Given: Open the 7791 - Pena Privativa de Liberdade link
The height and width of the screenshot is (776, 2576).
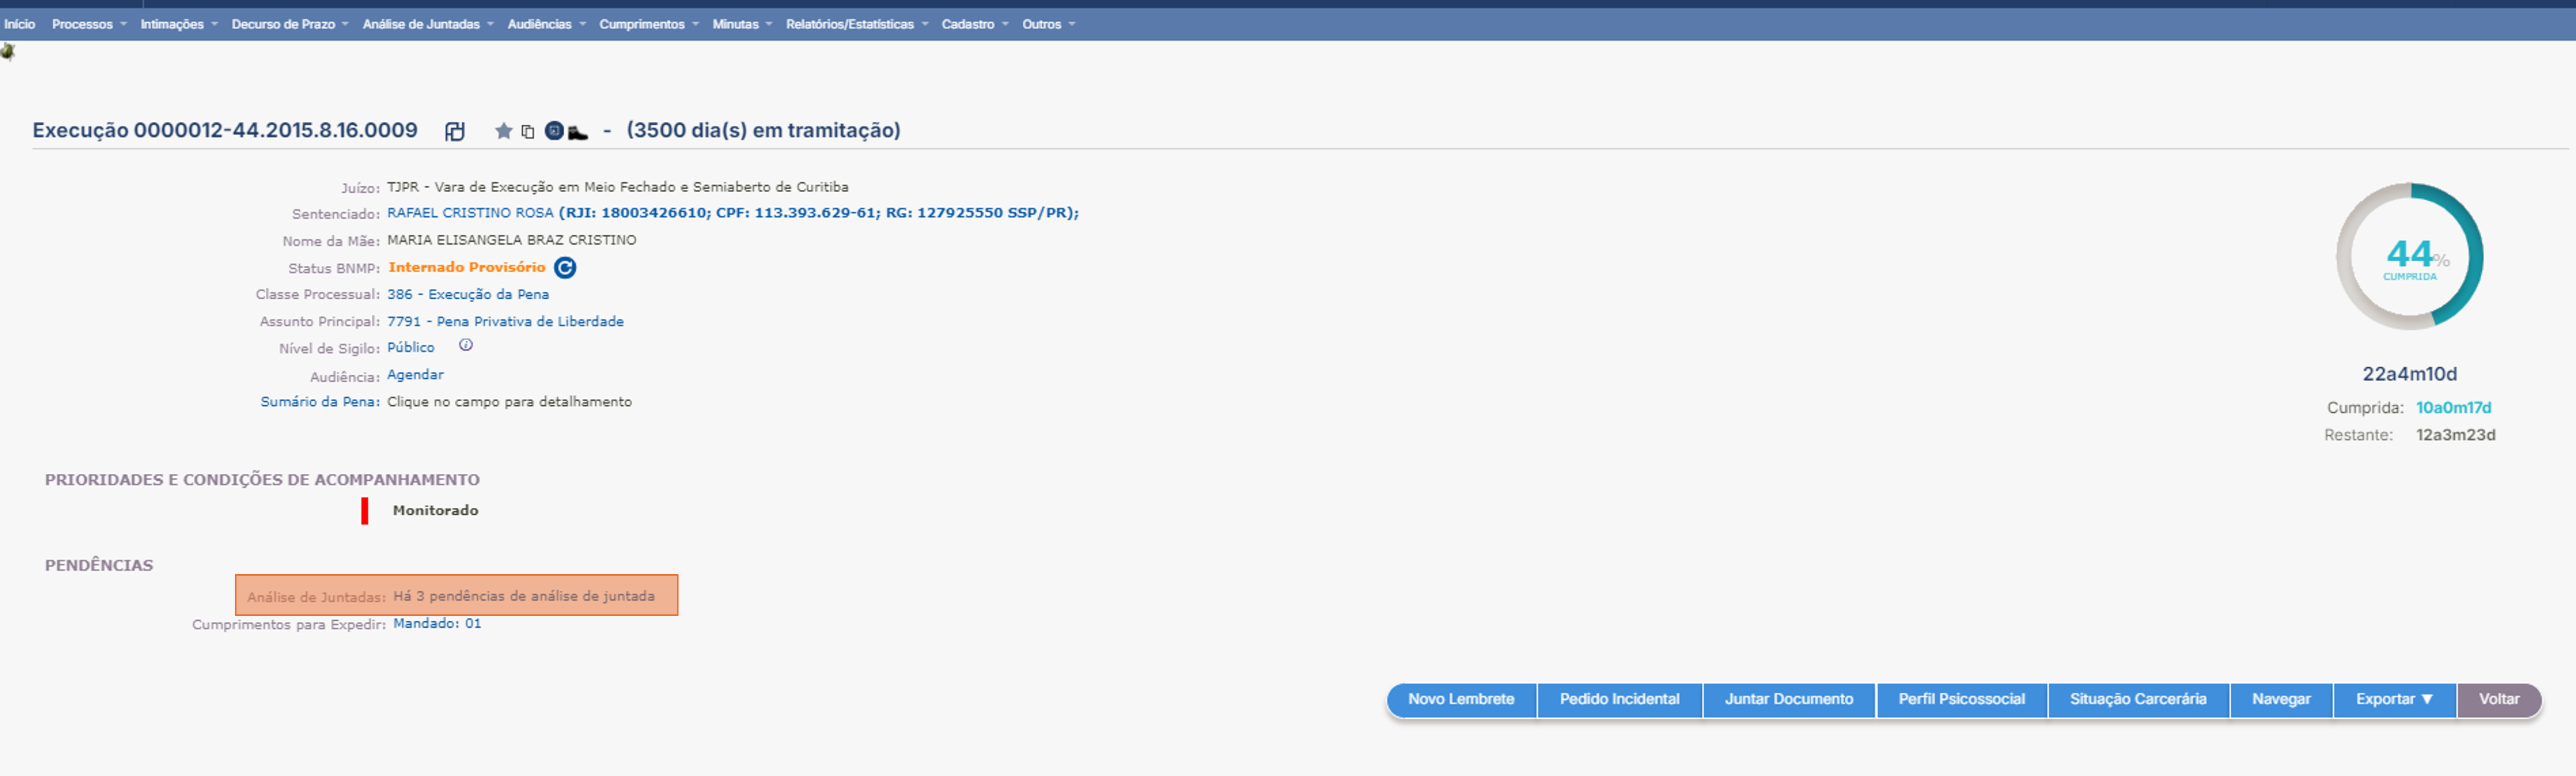Looking at the screenshot, I should (x=505, y=322).
